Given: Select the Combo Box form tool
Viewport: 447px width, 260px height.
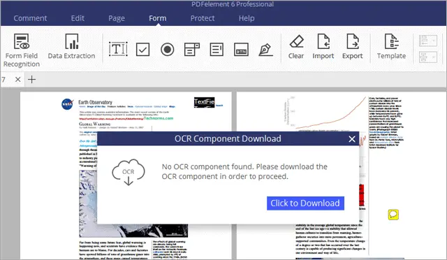Looking at the screenshot, I should pyautogui.click(x=192, y=49).
